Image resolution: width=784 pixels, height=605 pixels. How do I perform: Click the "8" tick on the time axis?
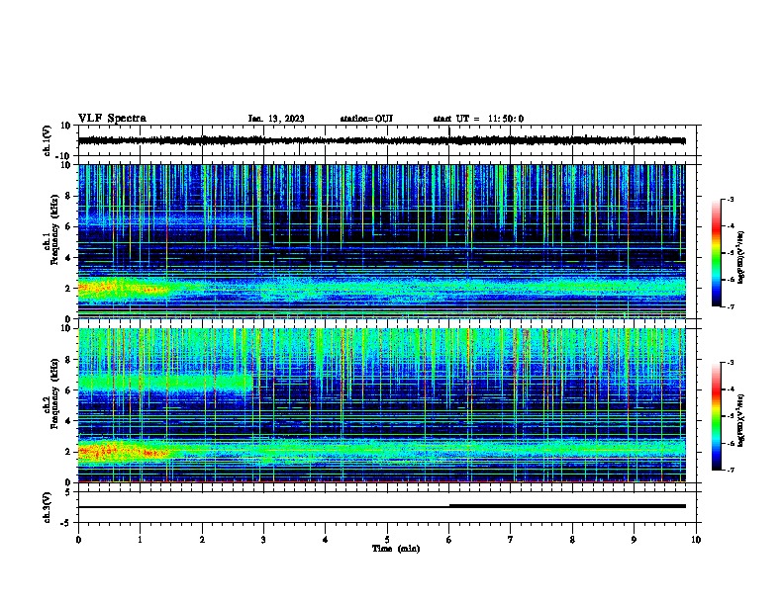click(572, 540)
